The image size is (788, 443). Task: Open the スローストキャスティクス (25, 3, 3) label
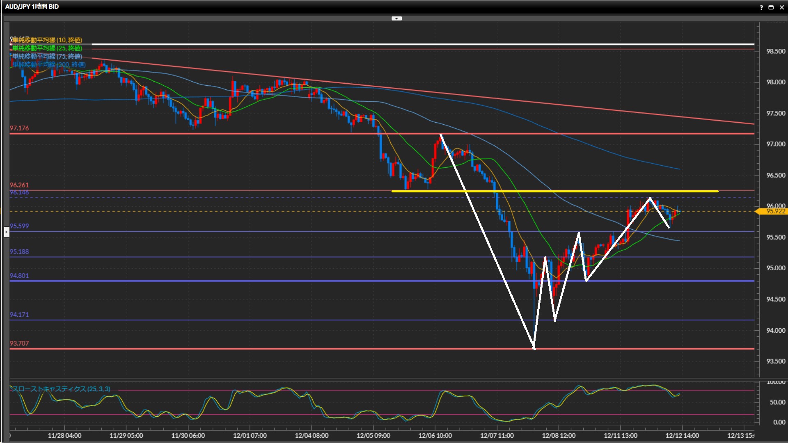(61, 389)
